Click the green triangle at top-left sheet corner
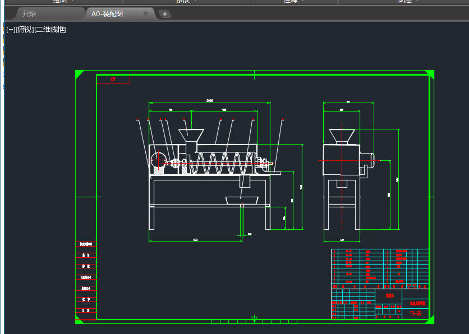 click(78, 73)
